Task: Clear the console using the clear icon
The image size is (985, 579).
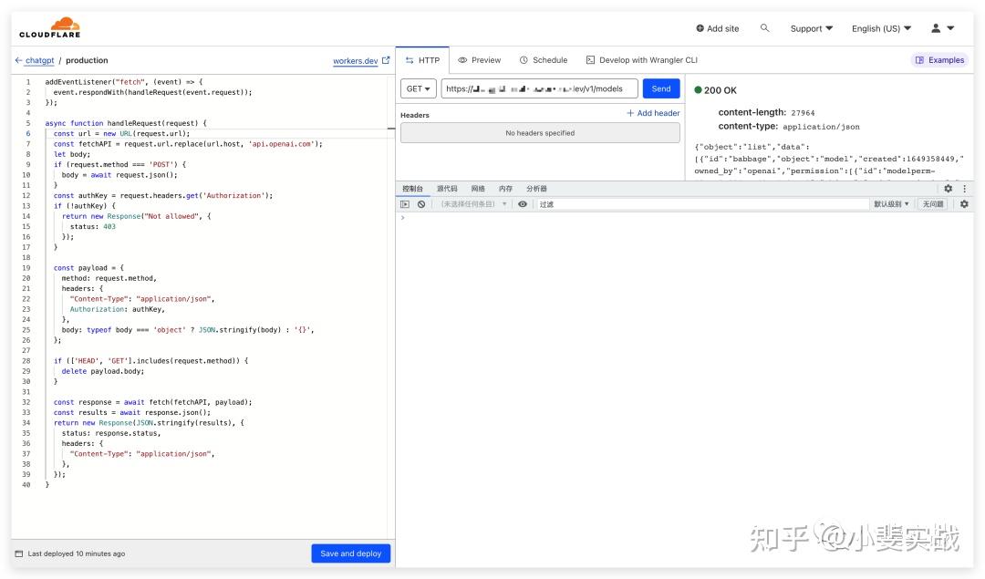Action: click(420, 203)
